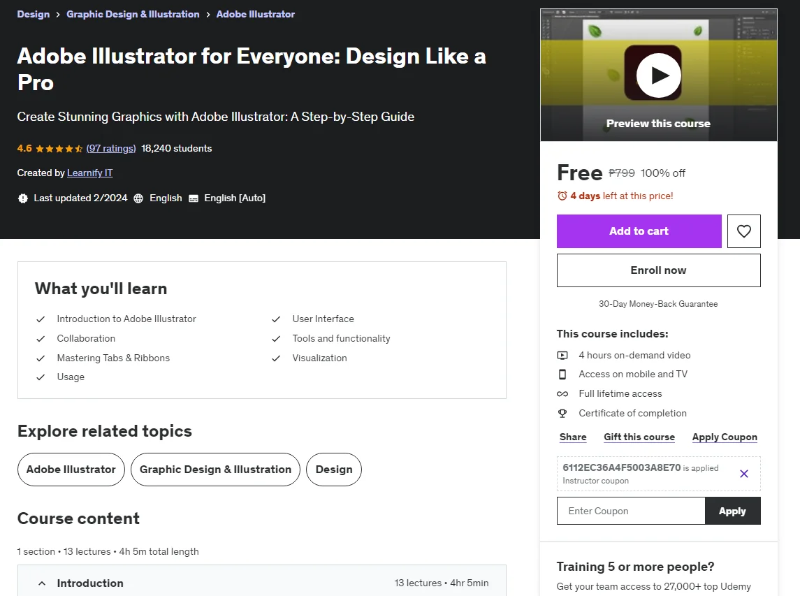Click the mobile device icon
Viewport: 800px width, 596px height.
tap(562, 375)
